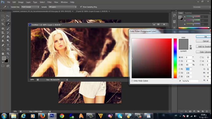Select the Lab a radio button
The image size is (212, 119).
tap(201, 61)
